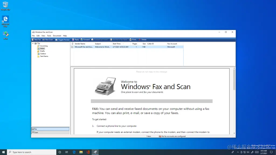Click preview scrollbar up arrow
This screenshot has width=276, height=155.
click(234, 68)
